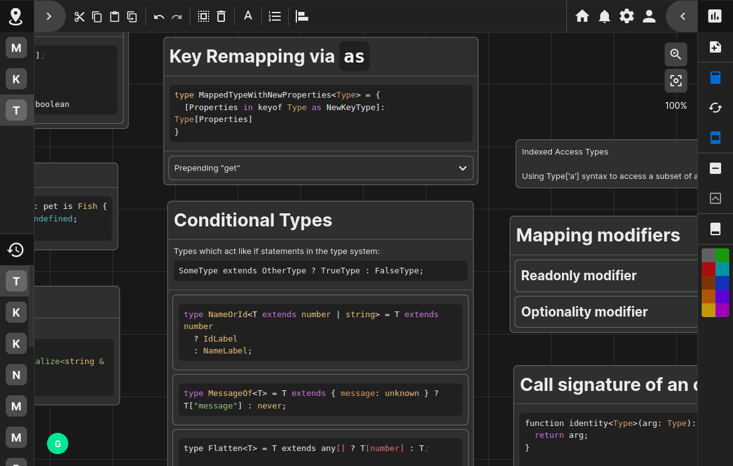Image resolution: width=733 pixels, height=466 pixels.
Task: Pick the gray color swatch
Action: pyautogui.click(x=708, y=255)
